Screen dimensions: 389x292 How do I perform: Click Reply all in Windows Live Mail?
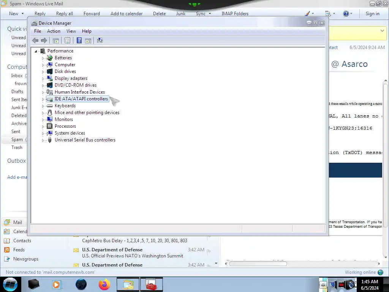pos(65,14)
